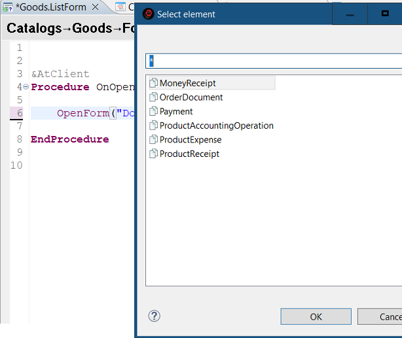
Task: Click the MoneyReceipt document icon
Action: (153, 83)
